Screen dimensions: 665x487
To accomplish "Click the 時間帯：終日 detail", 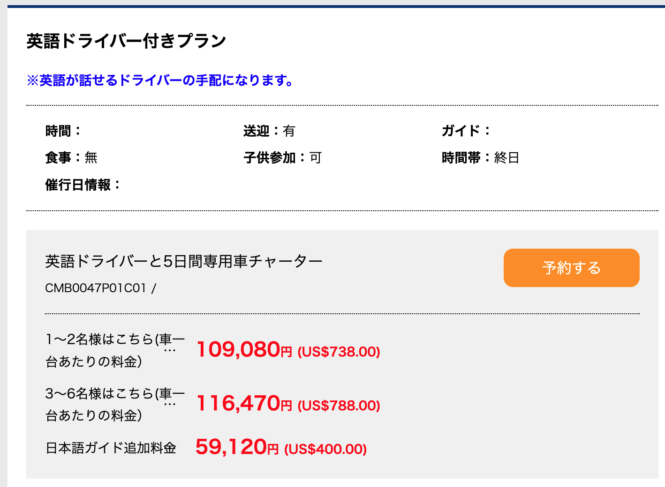I will tap(481, 158).
